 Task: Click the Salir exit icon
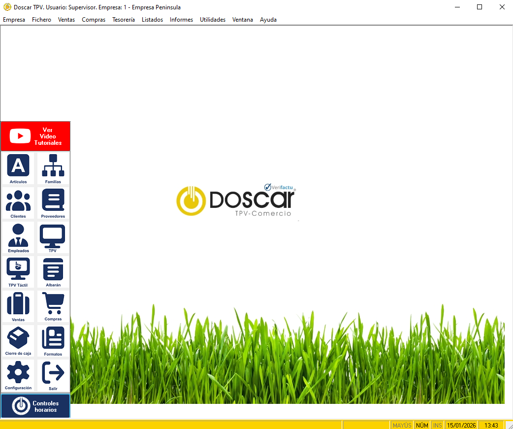coord(53,373)
